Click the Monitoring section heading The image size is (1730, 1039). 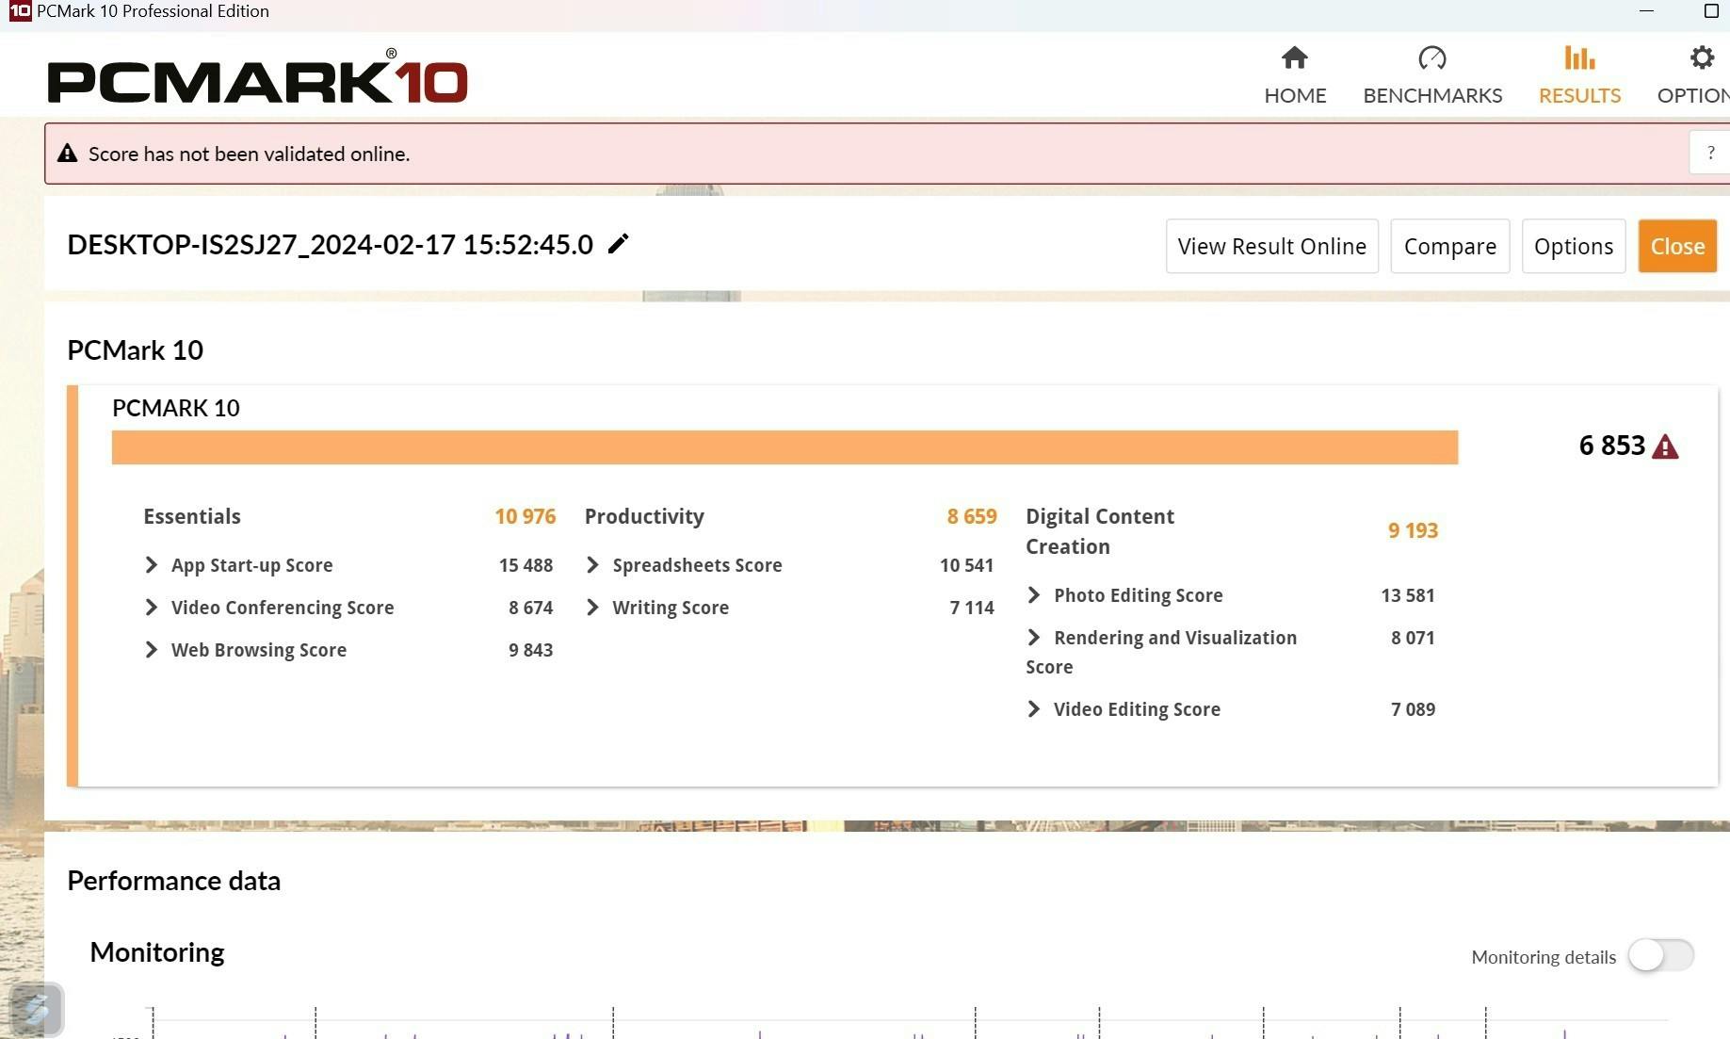coord(156,952)
